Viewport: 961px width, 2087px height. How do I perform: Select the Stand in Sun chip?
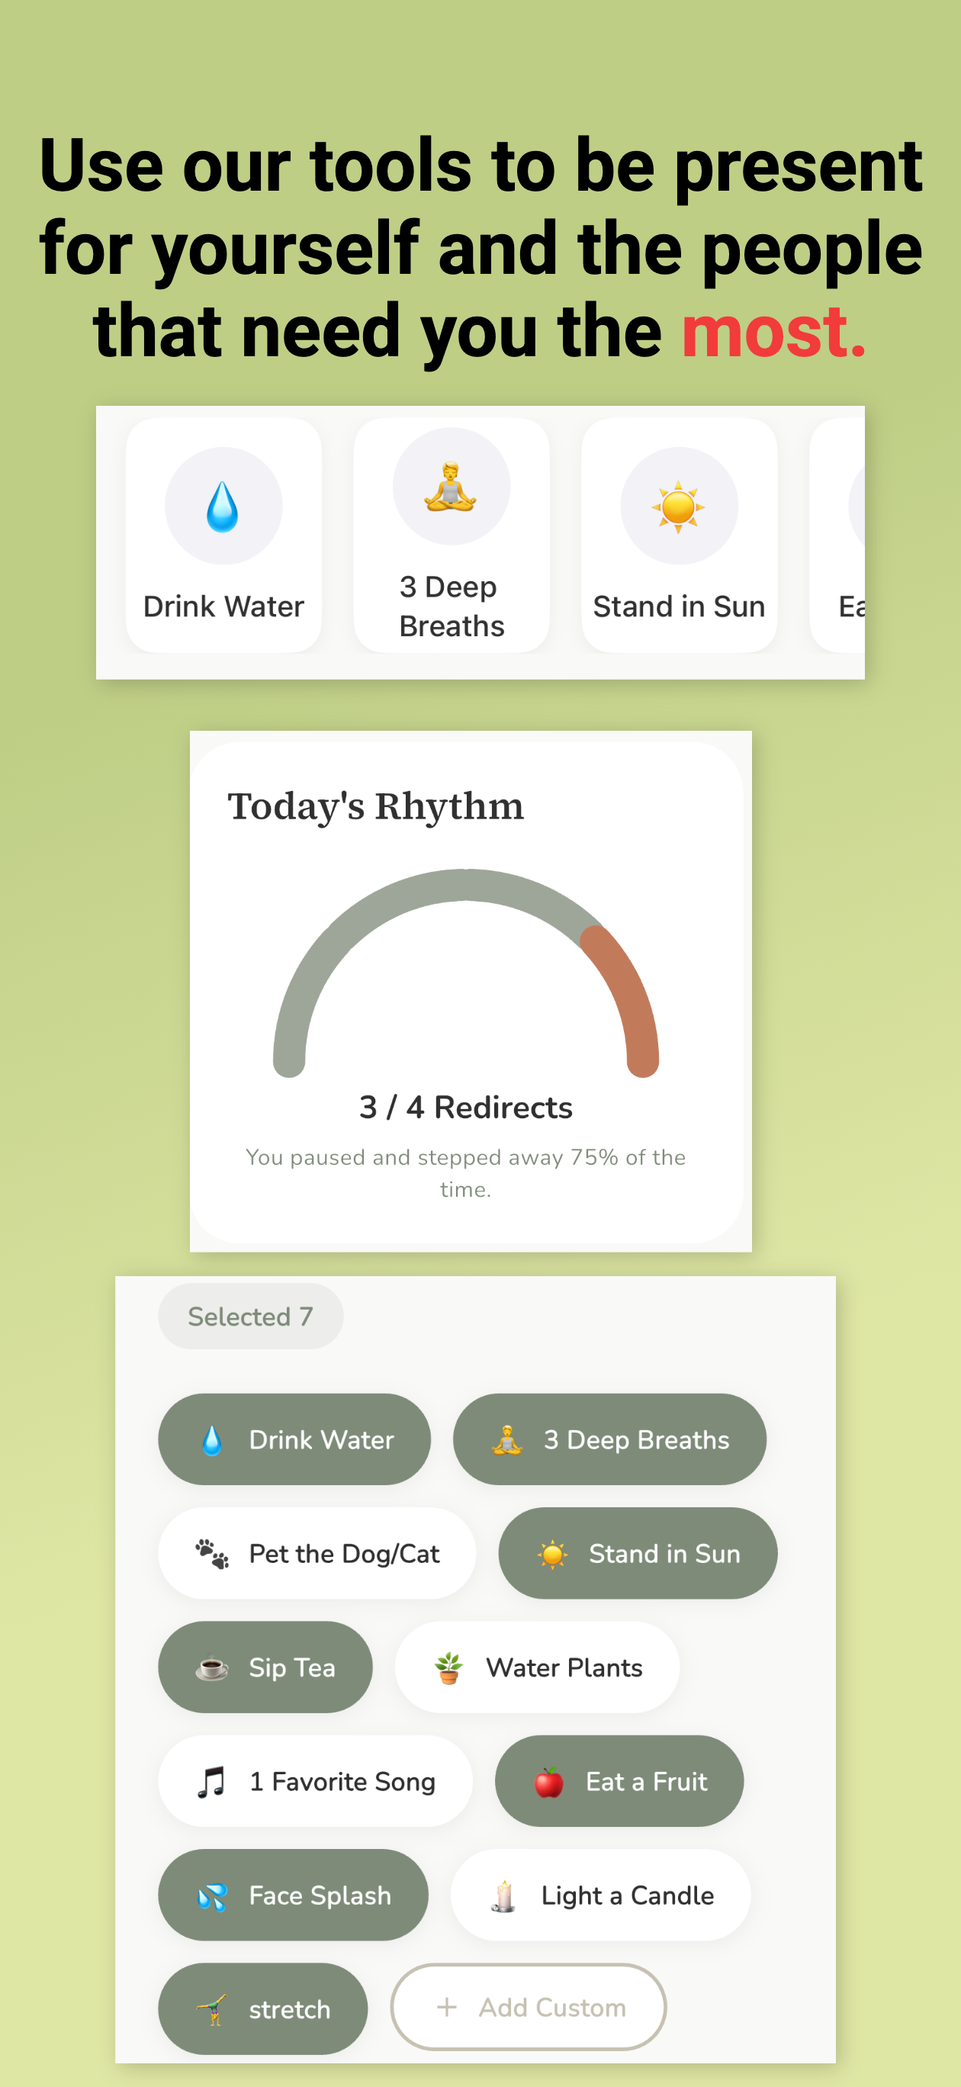[x=638, y=1553]
